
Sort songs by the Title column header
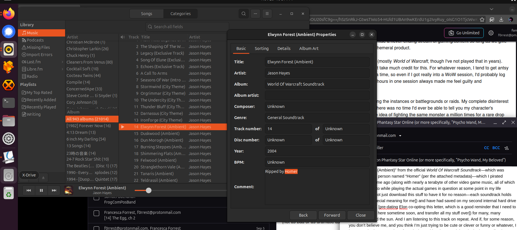pyautogui.click(x=163, y=37)
